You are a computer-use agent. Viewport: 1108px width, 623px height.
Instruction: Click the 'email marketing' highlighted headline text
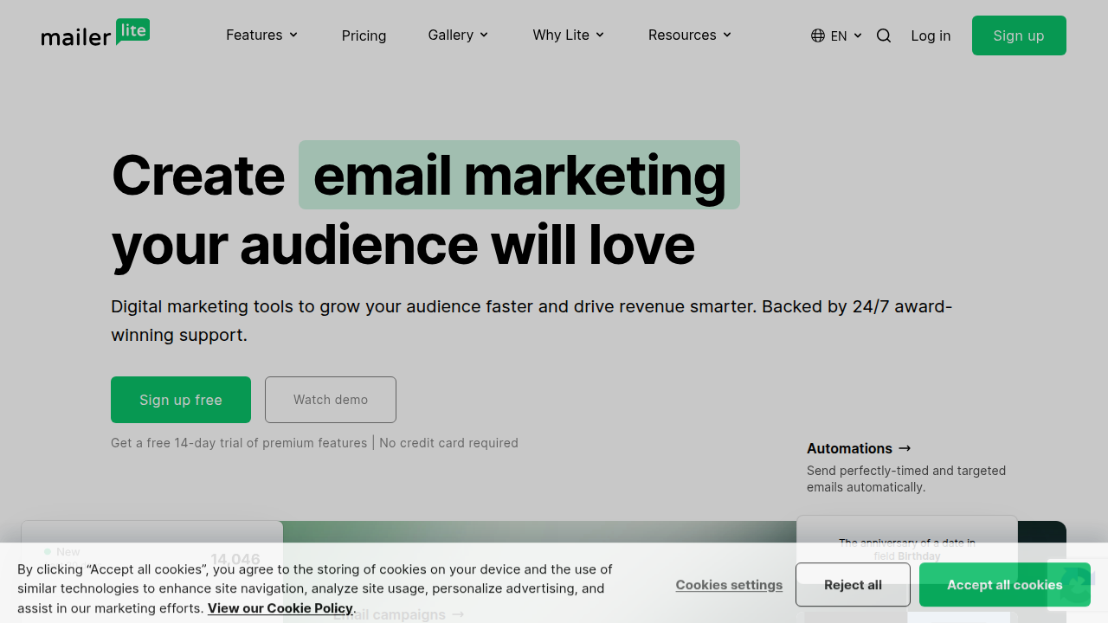coord(519,175)
